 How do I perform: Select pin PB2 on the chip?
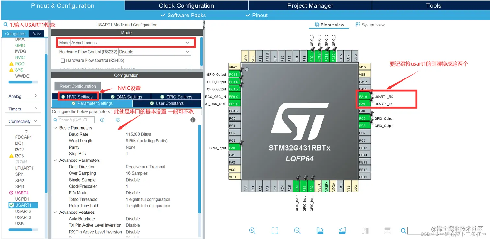312,186
